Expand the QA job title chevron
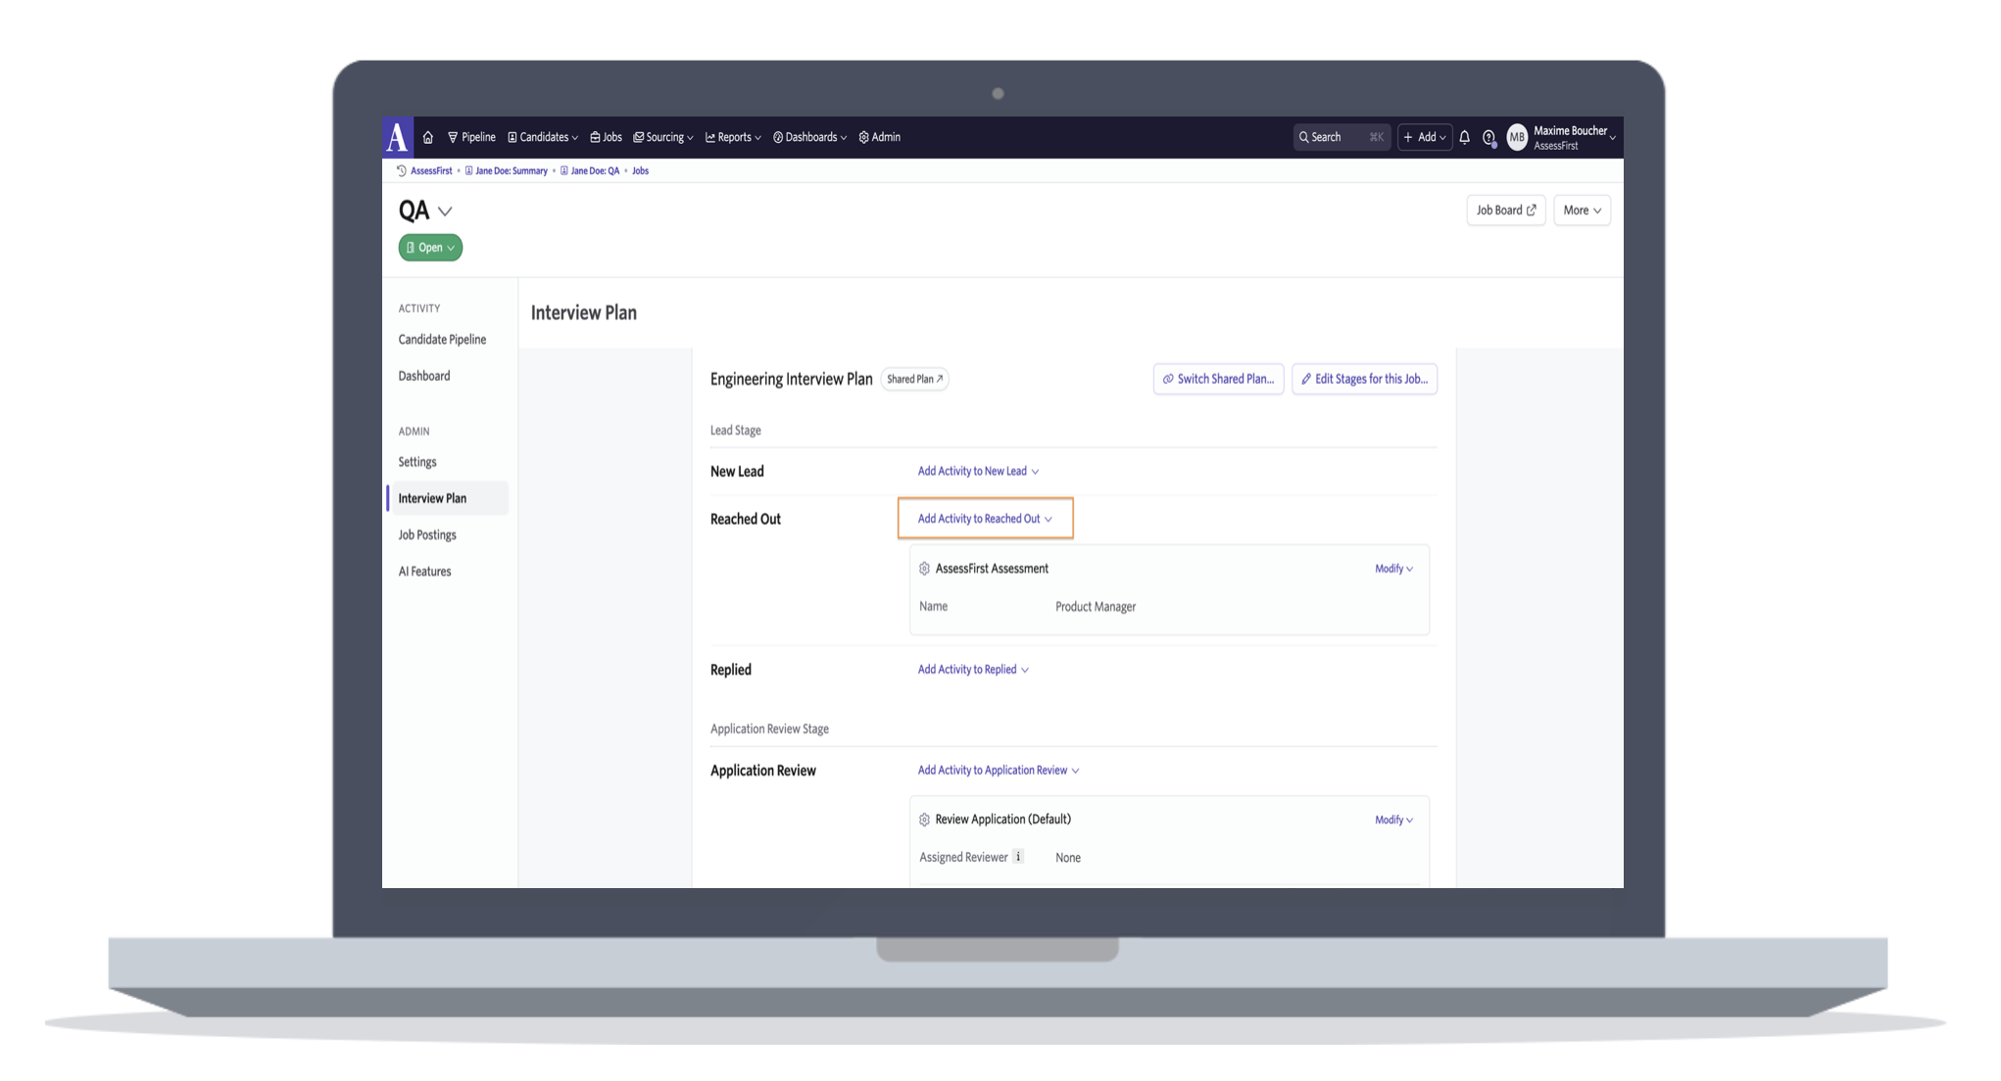 click(x=445, y=211)
